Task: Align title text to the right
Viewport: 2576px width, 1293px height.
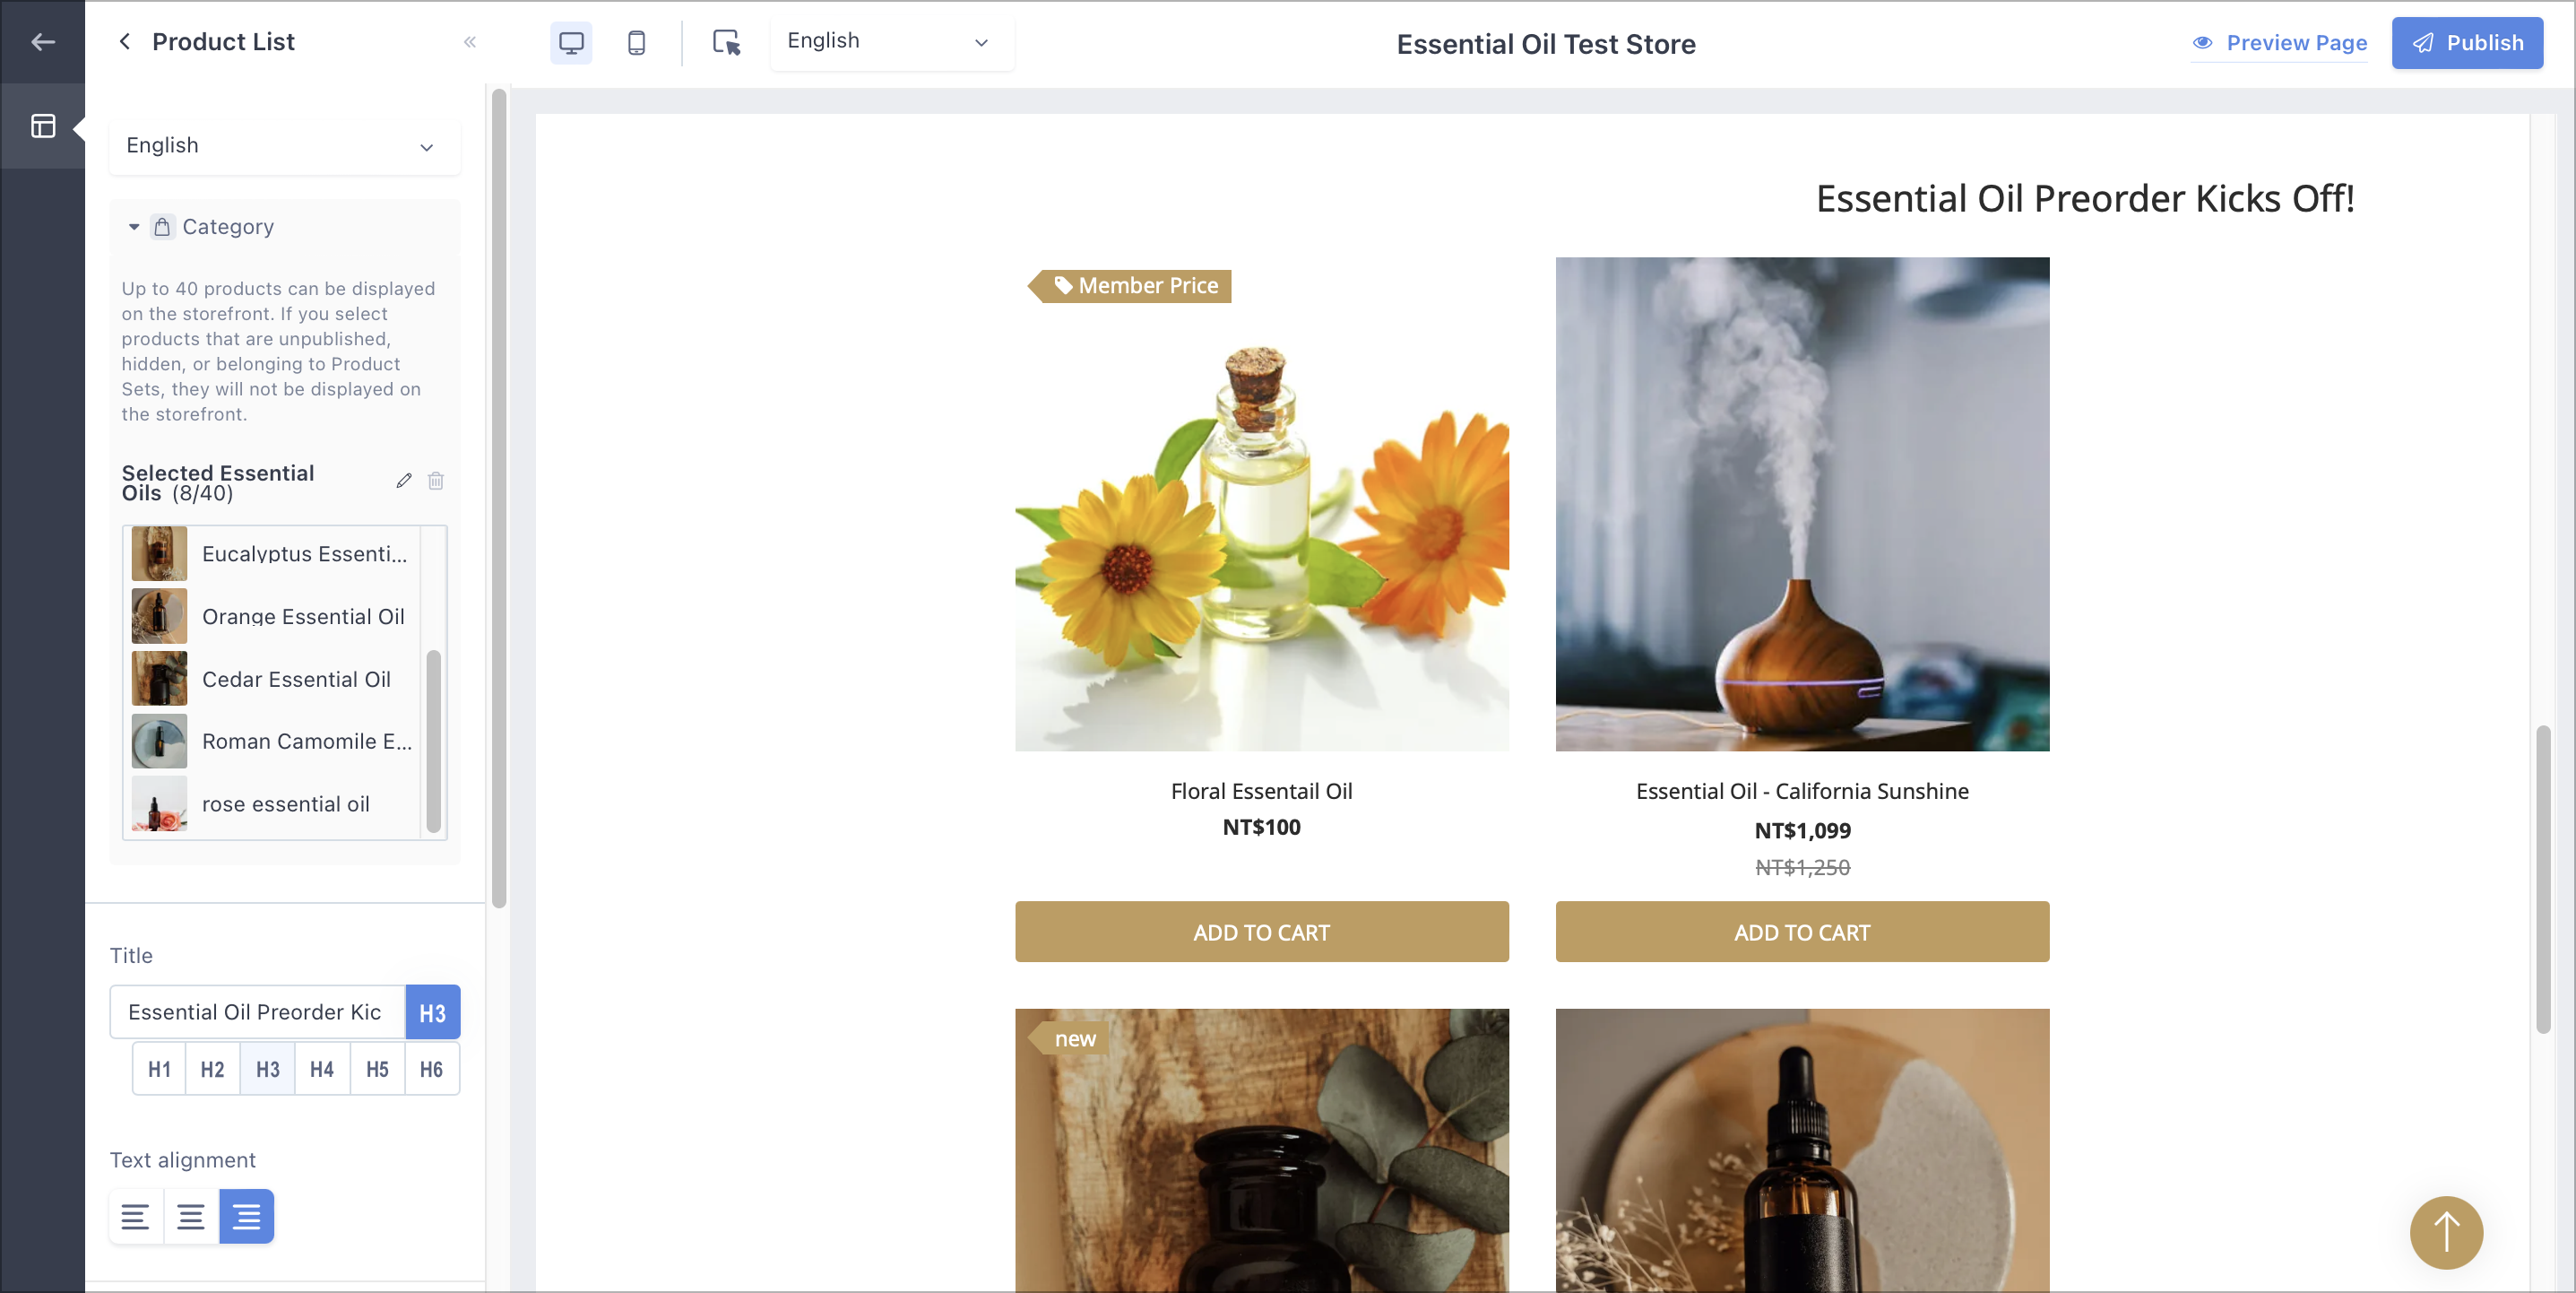Action: (x=246, y=1217)
